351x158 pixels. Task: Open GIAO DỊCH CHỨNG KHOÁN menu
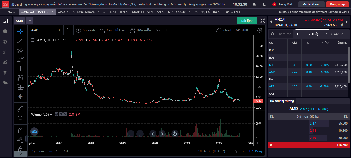pos(78,12)
